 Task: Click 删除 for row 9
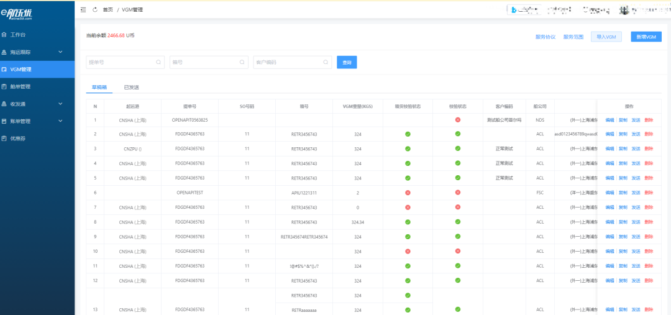pyautogui.click(x=649, y=237)
